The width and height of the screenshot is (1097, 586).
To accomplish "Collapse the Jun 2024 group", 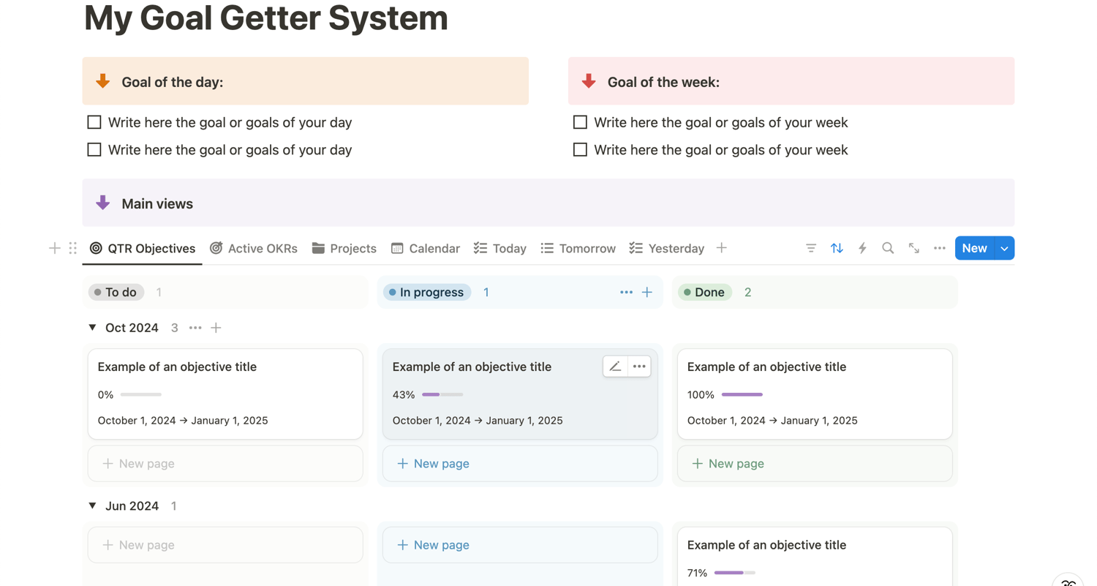I will (92, 506).
